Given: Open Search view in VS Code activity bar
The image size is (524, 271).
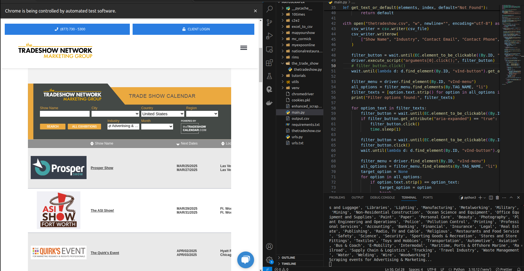Looking at the screenshot, I should [x=269, y=9].
